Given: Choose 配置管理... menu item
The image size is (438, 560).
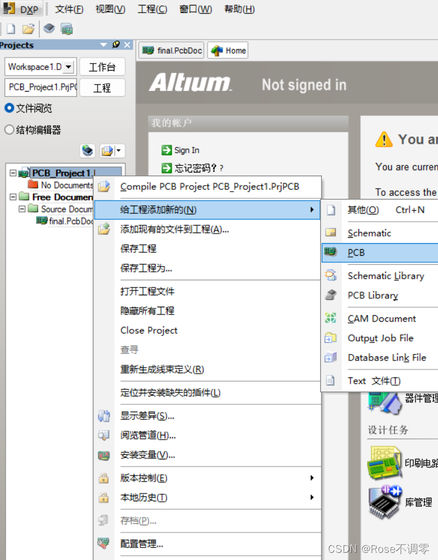Looking at the screenshot, I should point(208,544).
